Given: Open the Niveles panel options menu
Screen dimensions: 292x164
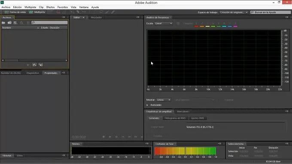Looking at the screenshot, I should click(147, 143).
